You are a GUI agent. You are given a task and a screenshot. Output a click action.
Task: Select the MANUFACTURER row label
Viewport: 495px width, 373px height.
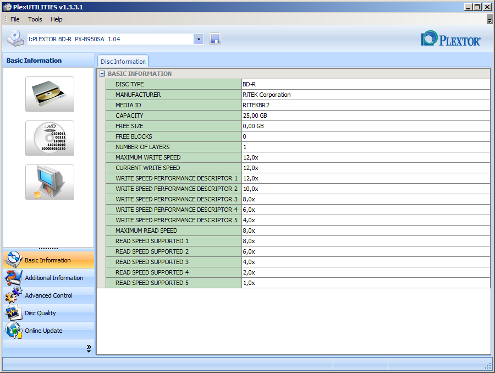[174, 95]
